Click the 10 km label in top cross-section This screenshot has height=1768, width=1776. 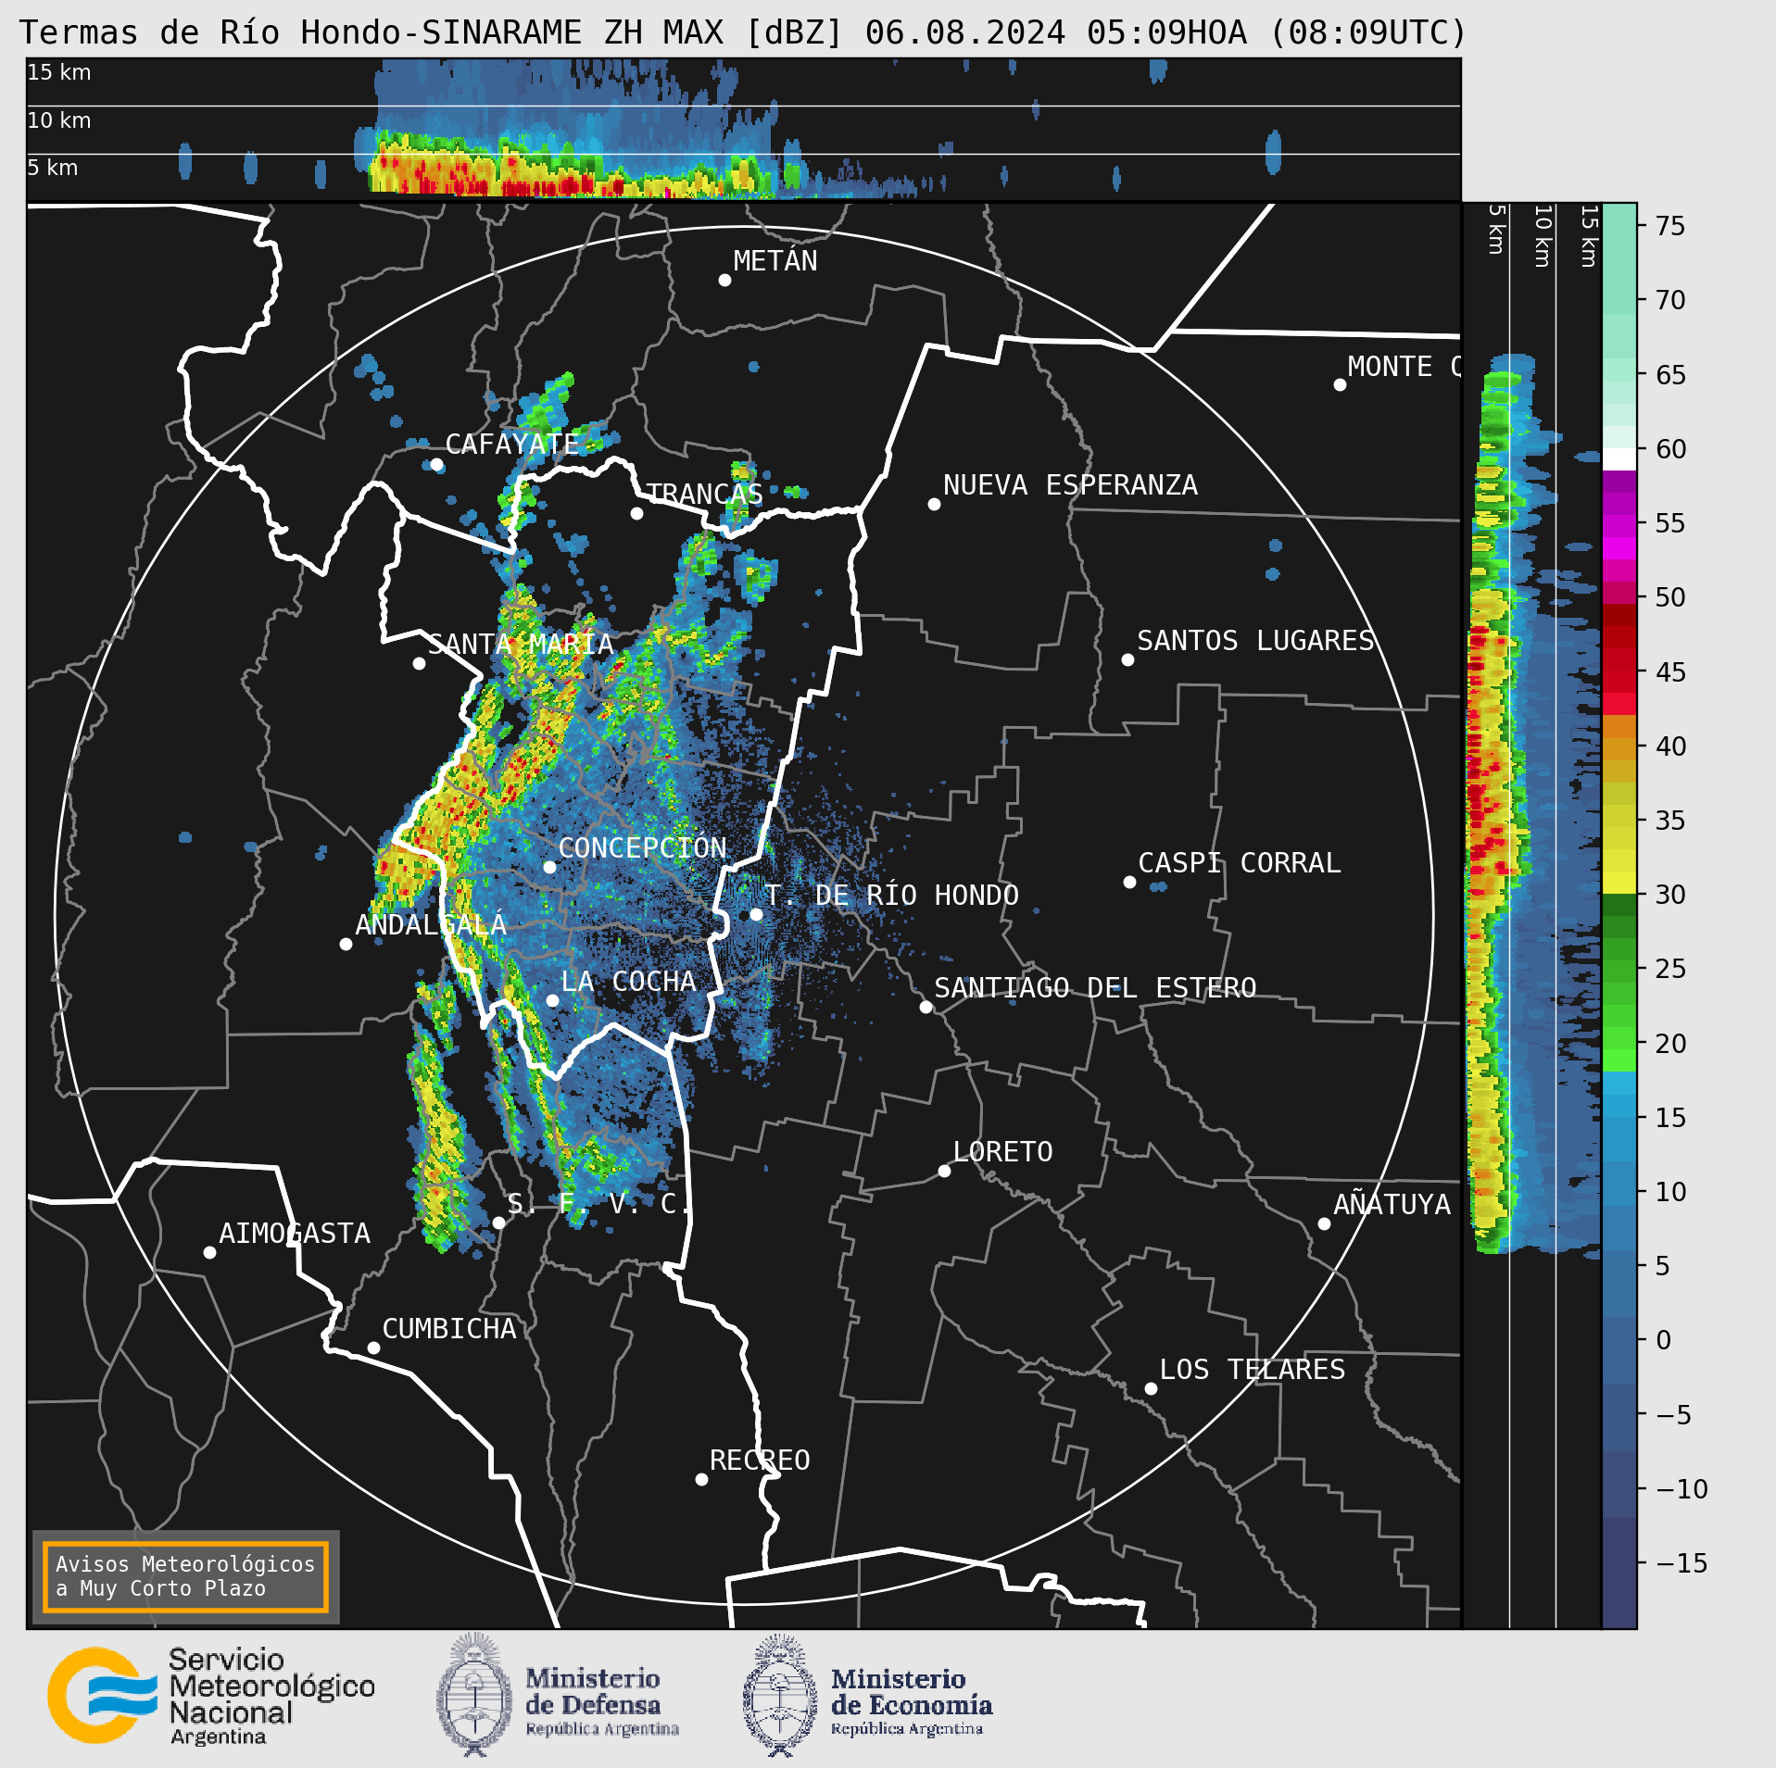[x=59, y=120]
